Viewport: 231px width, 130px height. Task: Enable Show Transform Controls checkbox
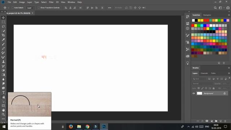39,8
